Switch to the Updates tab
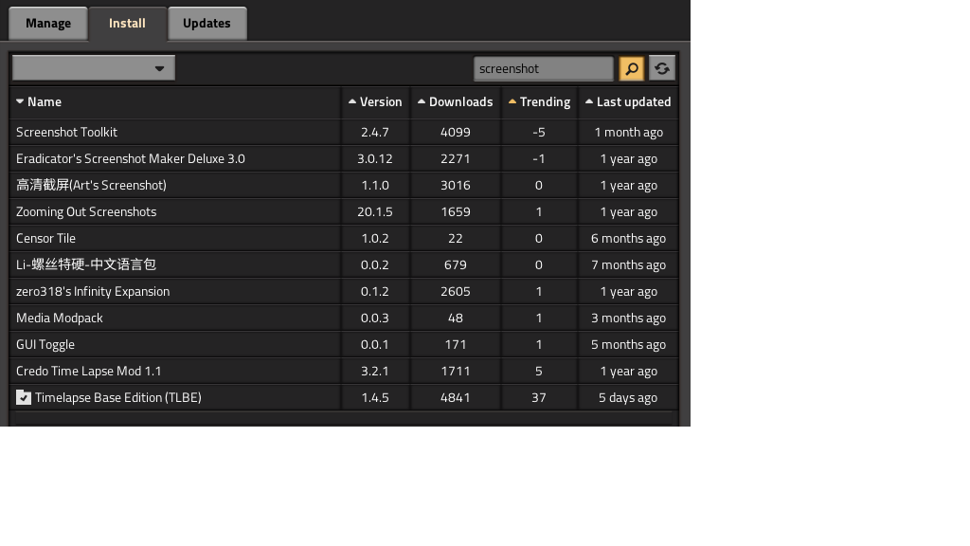The width and height of the screenshot is (970, 546). (207, 24)
